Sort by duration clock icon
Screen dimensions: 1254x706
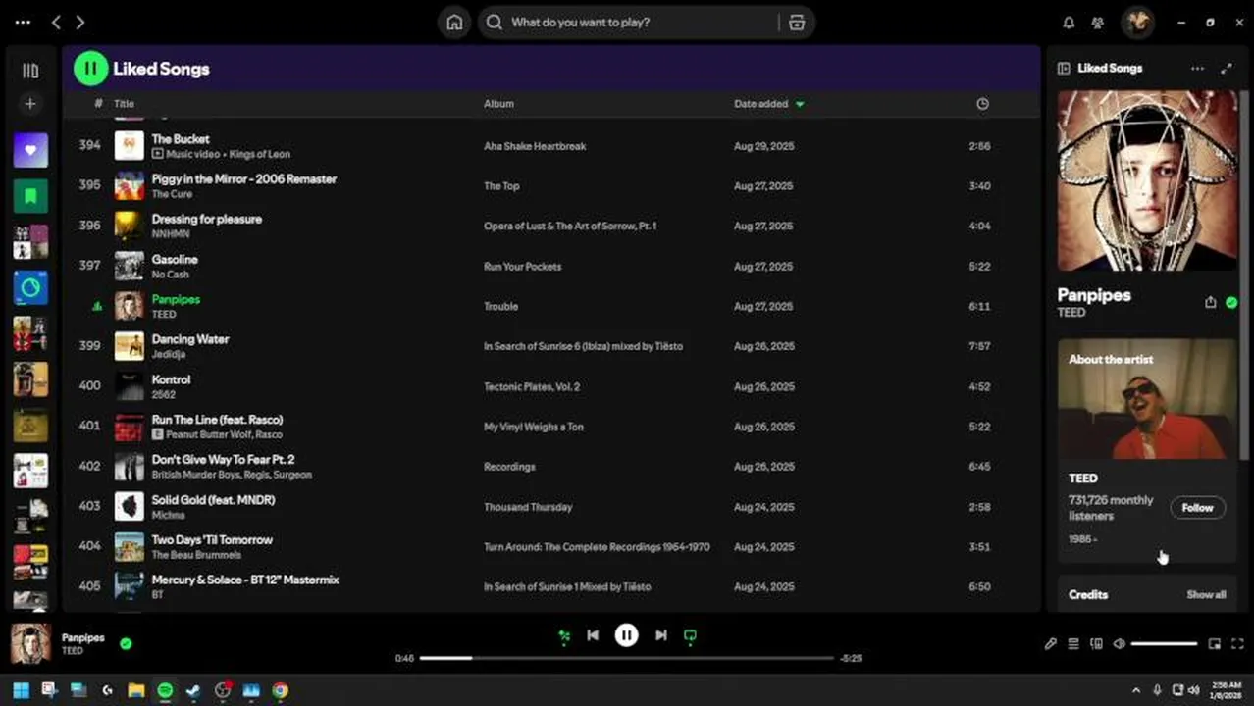click(982, 104)
